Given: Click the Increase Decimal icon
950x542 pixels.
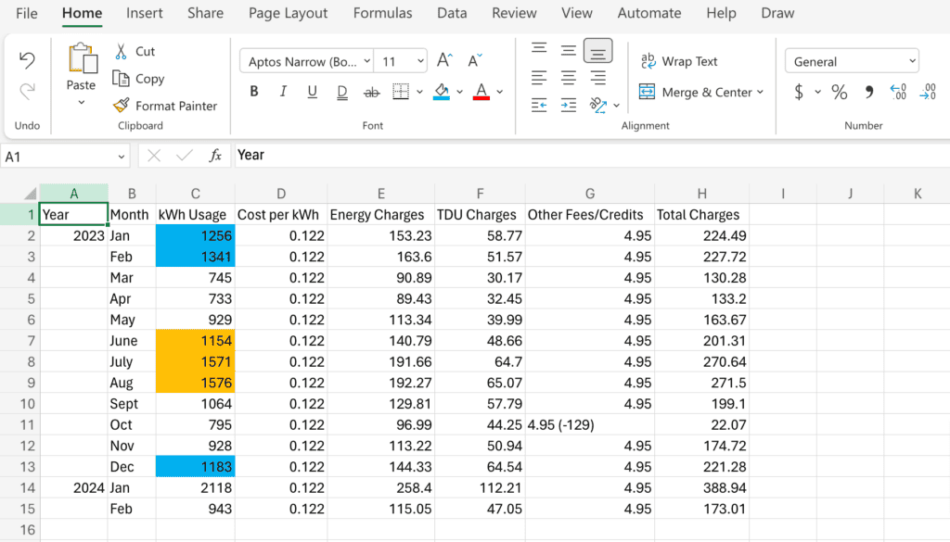Looking at the screenshot, I should tap(899, 92).
